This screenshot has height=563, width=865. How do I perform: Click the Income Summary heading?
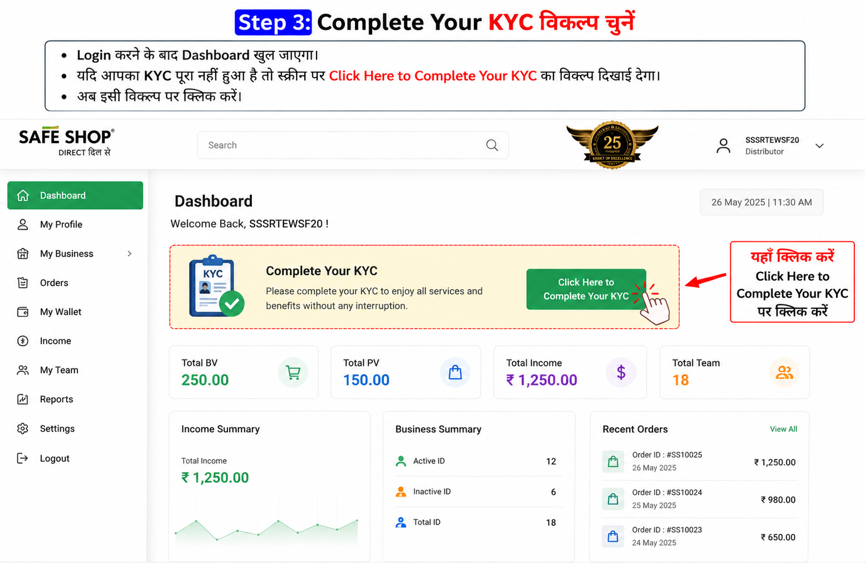point(220,429)
